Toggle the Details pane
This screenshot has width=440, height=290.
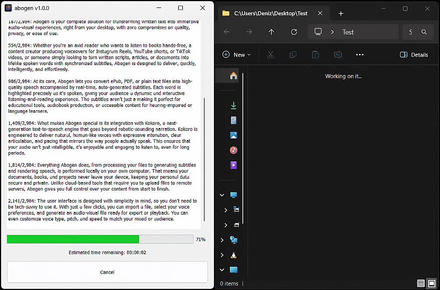tap(414, 55)
